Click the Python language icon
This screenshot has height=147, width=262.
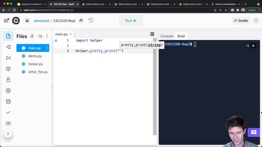[81, 21]
